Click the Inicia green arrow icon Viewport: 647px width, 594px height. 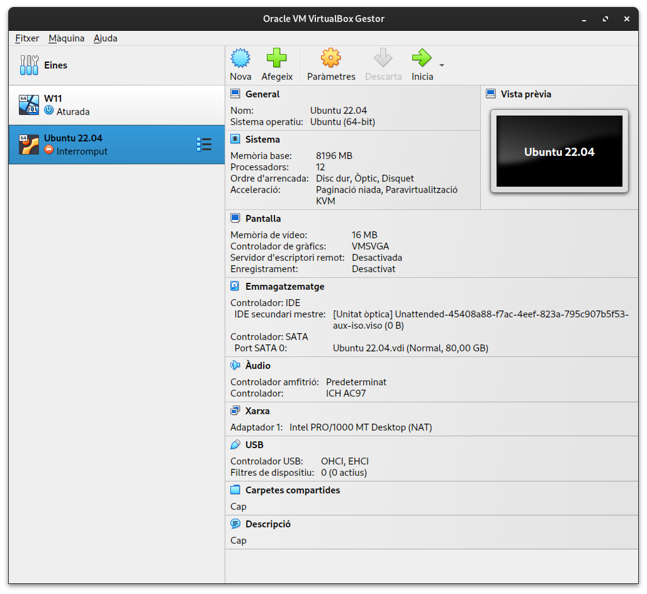coord(422,58)
